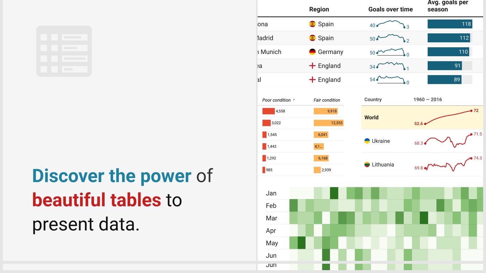The image size is (486, 273).
Task: Click the orange bar labeled 12,355
Action: pyautogui.click(x=328, y=123)
